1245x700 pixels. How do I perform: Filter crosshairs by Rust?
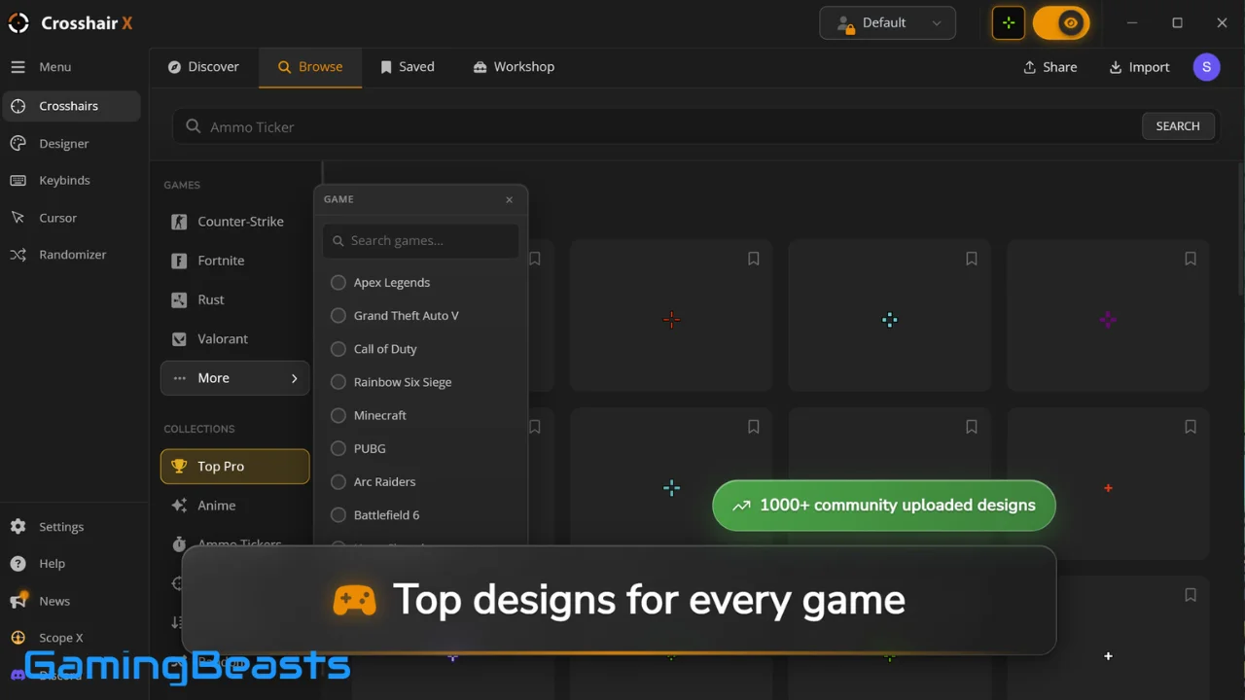(x=234, y=299)
